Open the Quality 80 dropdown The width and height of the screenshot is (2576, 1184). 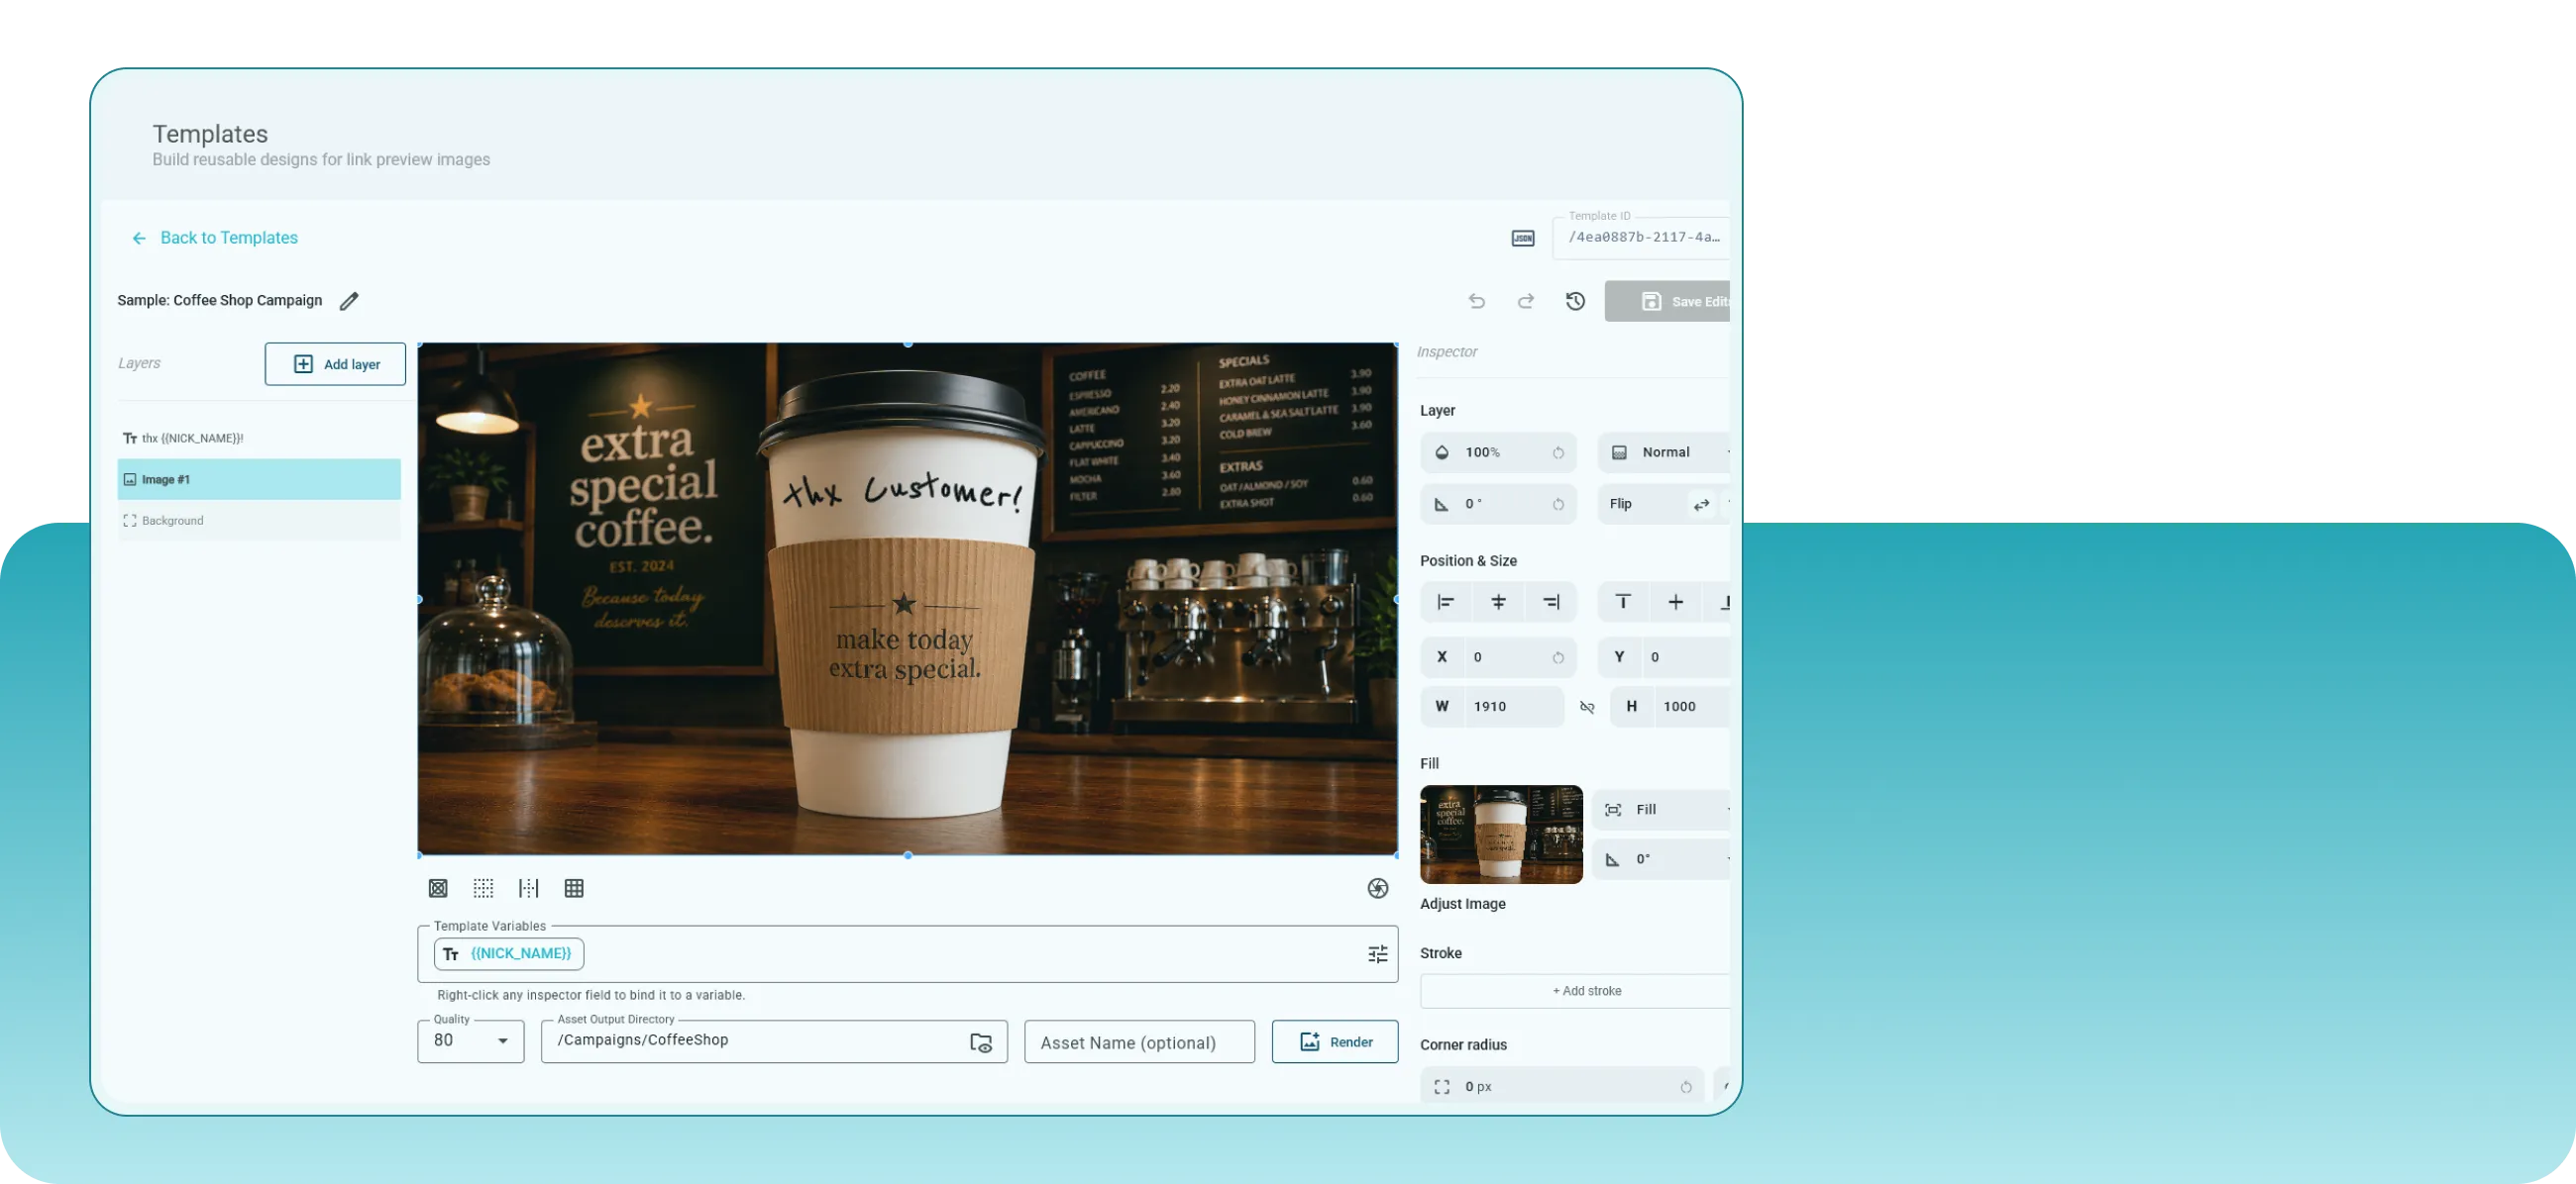[471, 1041]
